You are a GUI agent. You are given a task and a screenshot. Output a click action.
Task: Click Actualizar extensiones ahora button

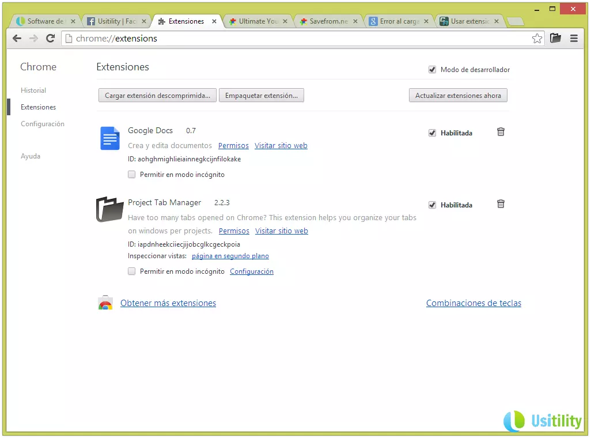(458, 96)
